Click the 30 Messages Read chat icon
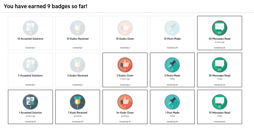 tap(220, 65)
